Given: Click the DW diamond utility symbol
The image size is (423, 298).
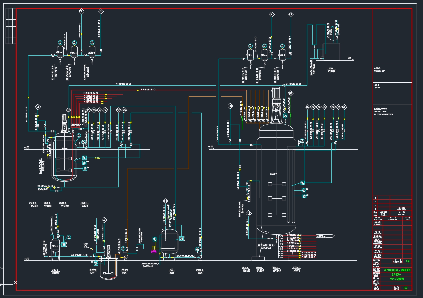Looking at the screenshot, I should 291,93.
